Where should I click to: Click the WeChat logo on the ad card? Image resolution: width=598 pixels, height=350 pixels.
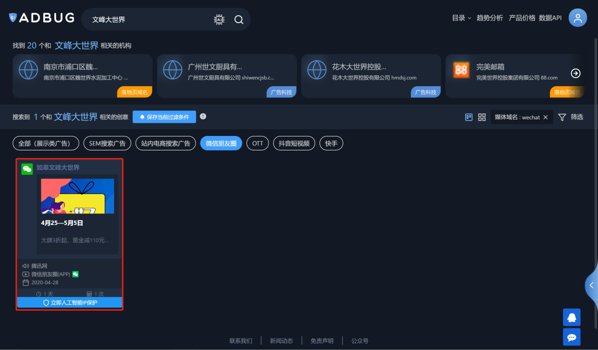(x=27, y=169)
